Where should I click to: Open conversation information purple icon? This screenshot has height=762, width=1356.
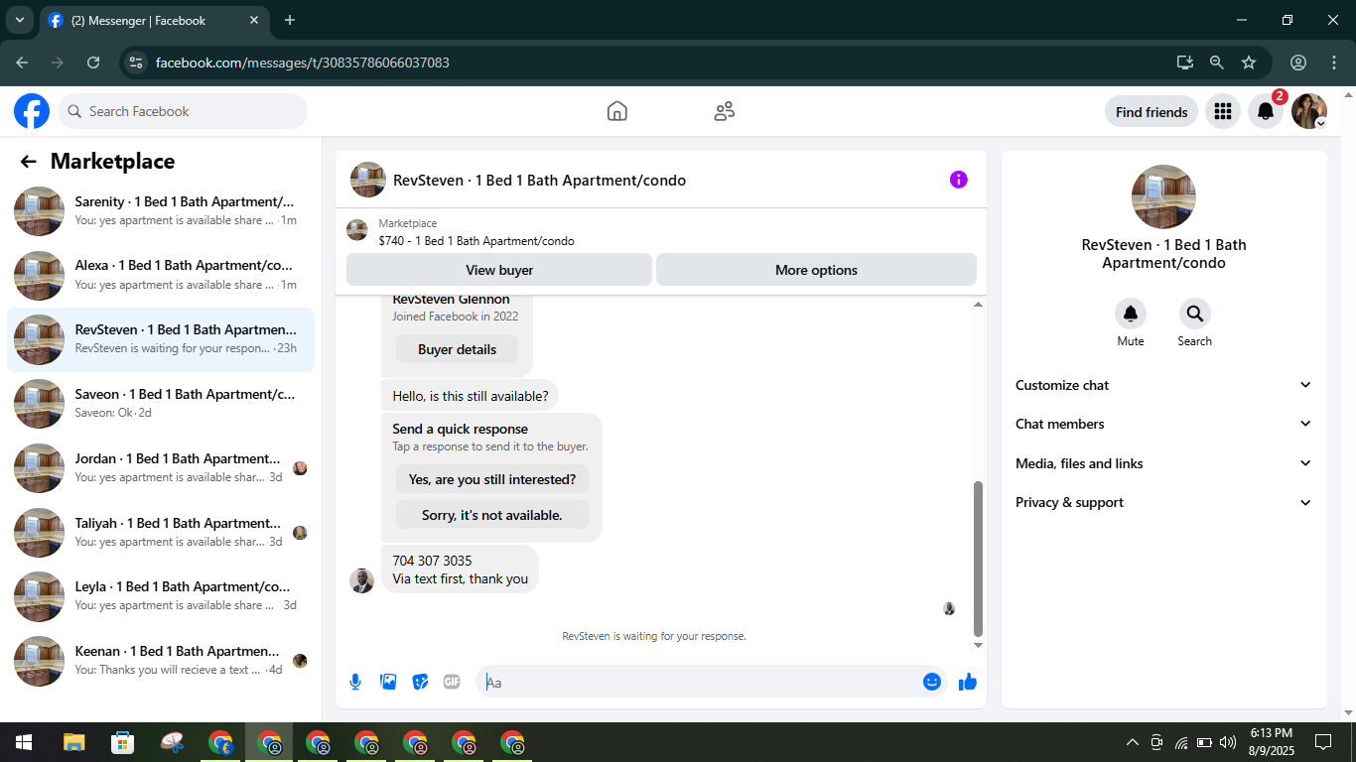(x=958, y=180)
